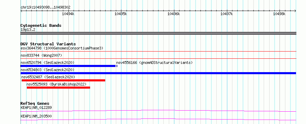The image size is (306, 124).
Task: Open the RefSeq Genes track title
Action: coord(35,103)
